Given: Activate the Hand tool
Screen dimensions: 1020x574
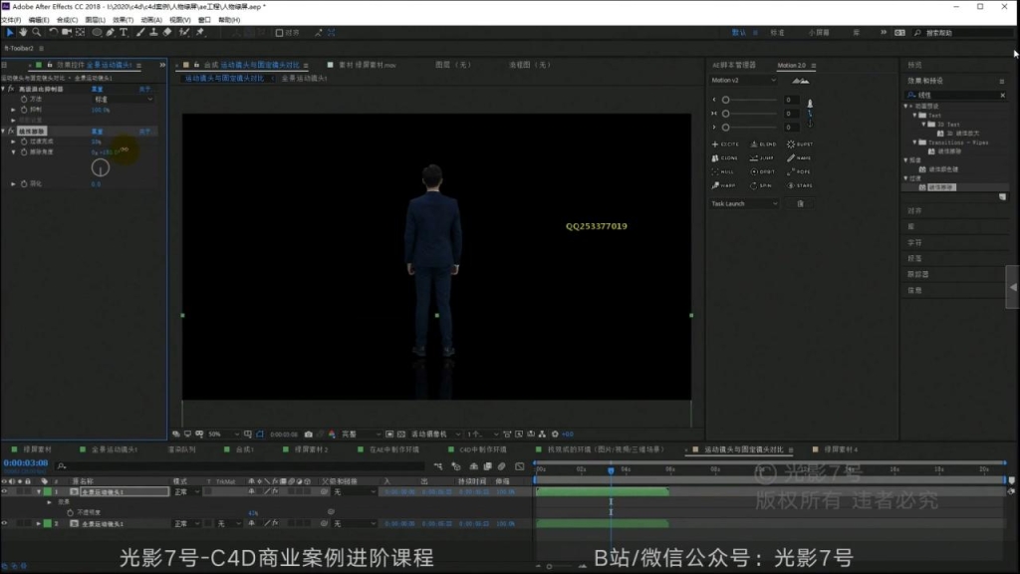Looking at the screenshot, I should click(23, 33).
